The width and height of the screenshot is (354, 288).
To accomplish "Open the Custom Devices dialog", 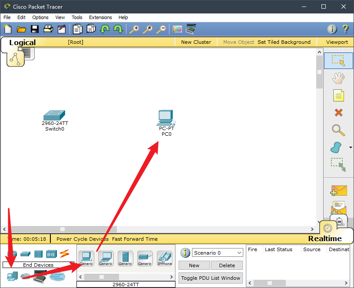I will 191,29.
